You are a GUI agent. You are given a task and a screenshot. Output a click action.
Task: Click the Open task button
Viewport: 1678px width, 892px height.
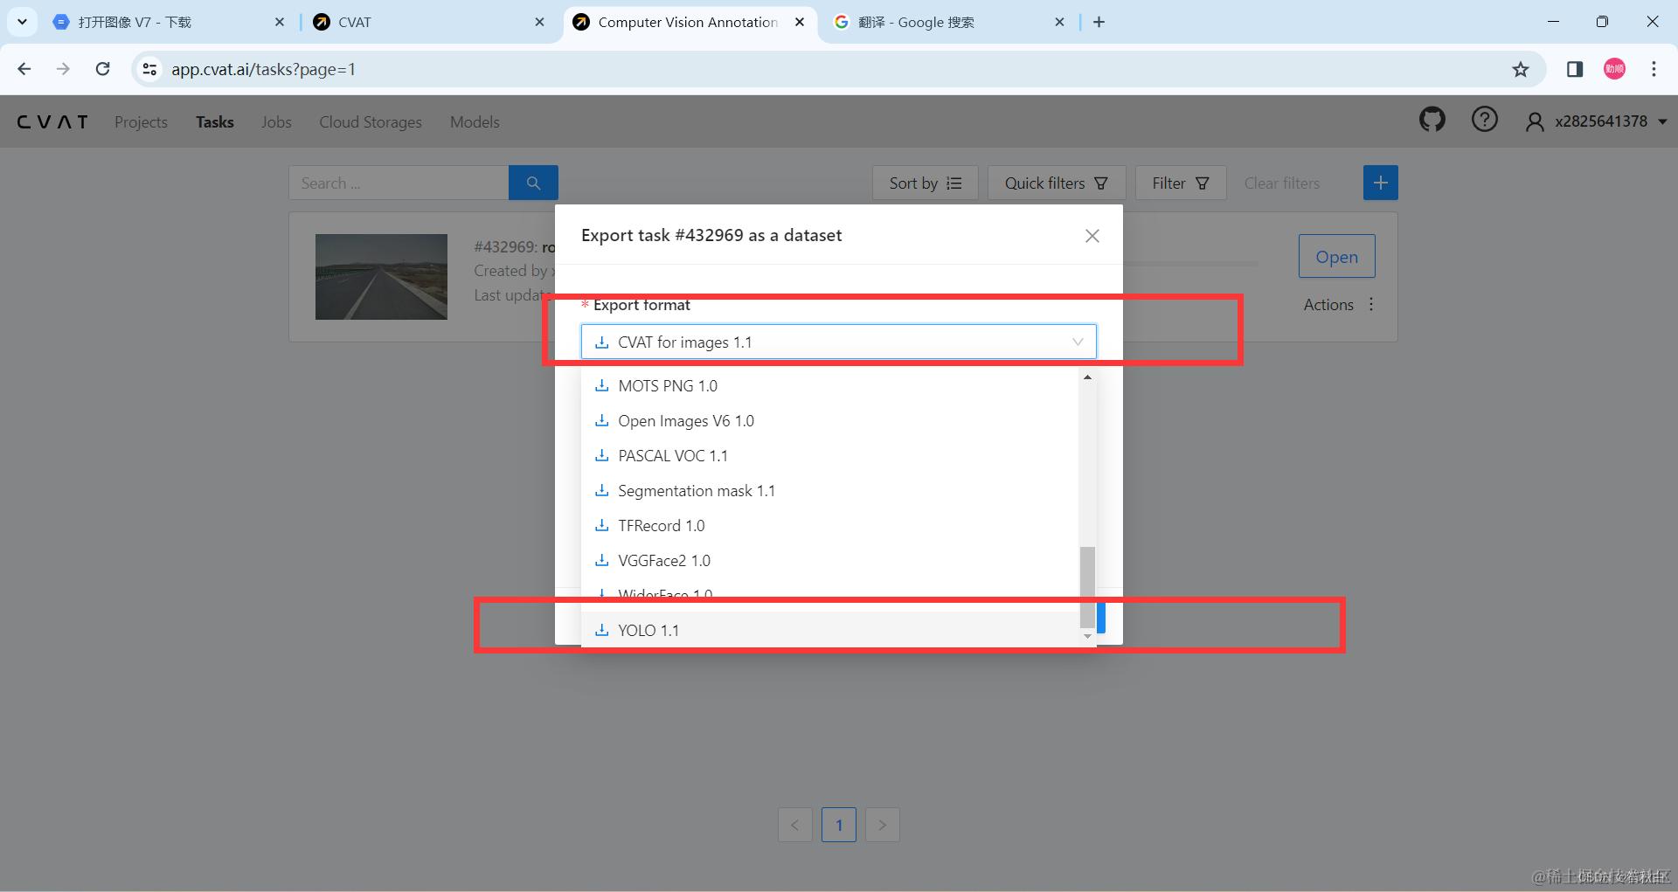click(x=1336, y=256)
